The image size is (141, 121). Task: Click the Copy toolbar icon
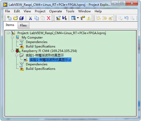click(37, 18)
